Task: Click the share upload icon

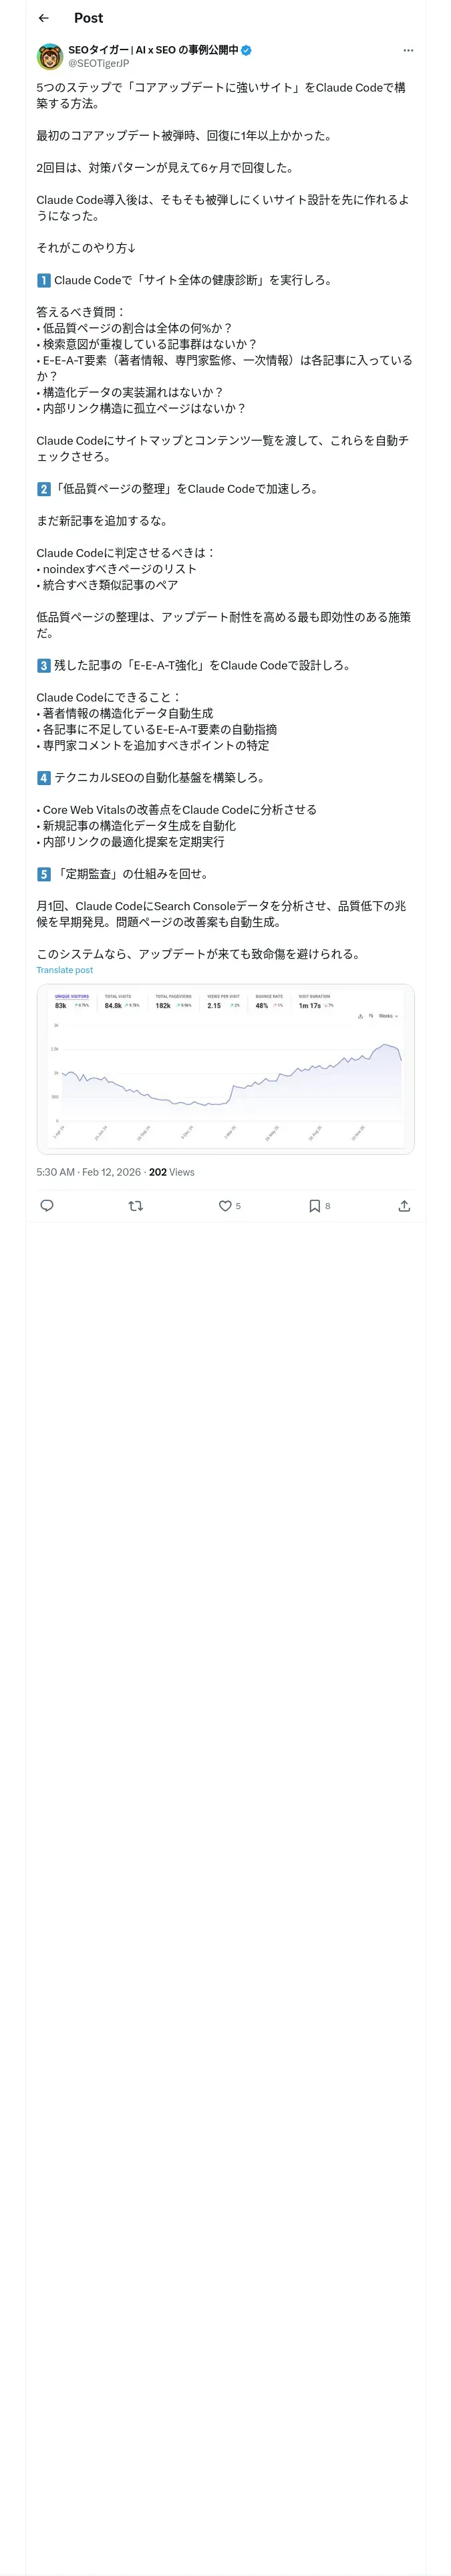Action: [x=404, y=1206]
